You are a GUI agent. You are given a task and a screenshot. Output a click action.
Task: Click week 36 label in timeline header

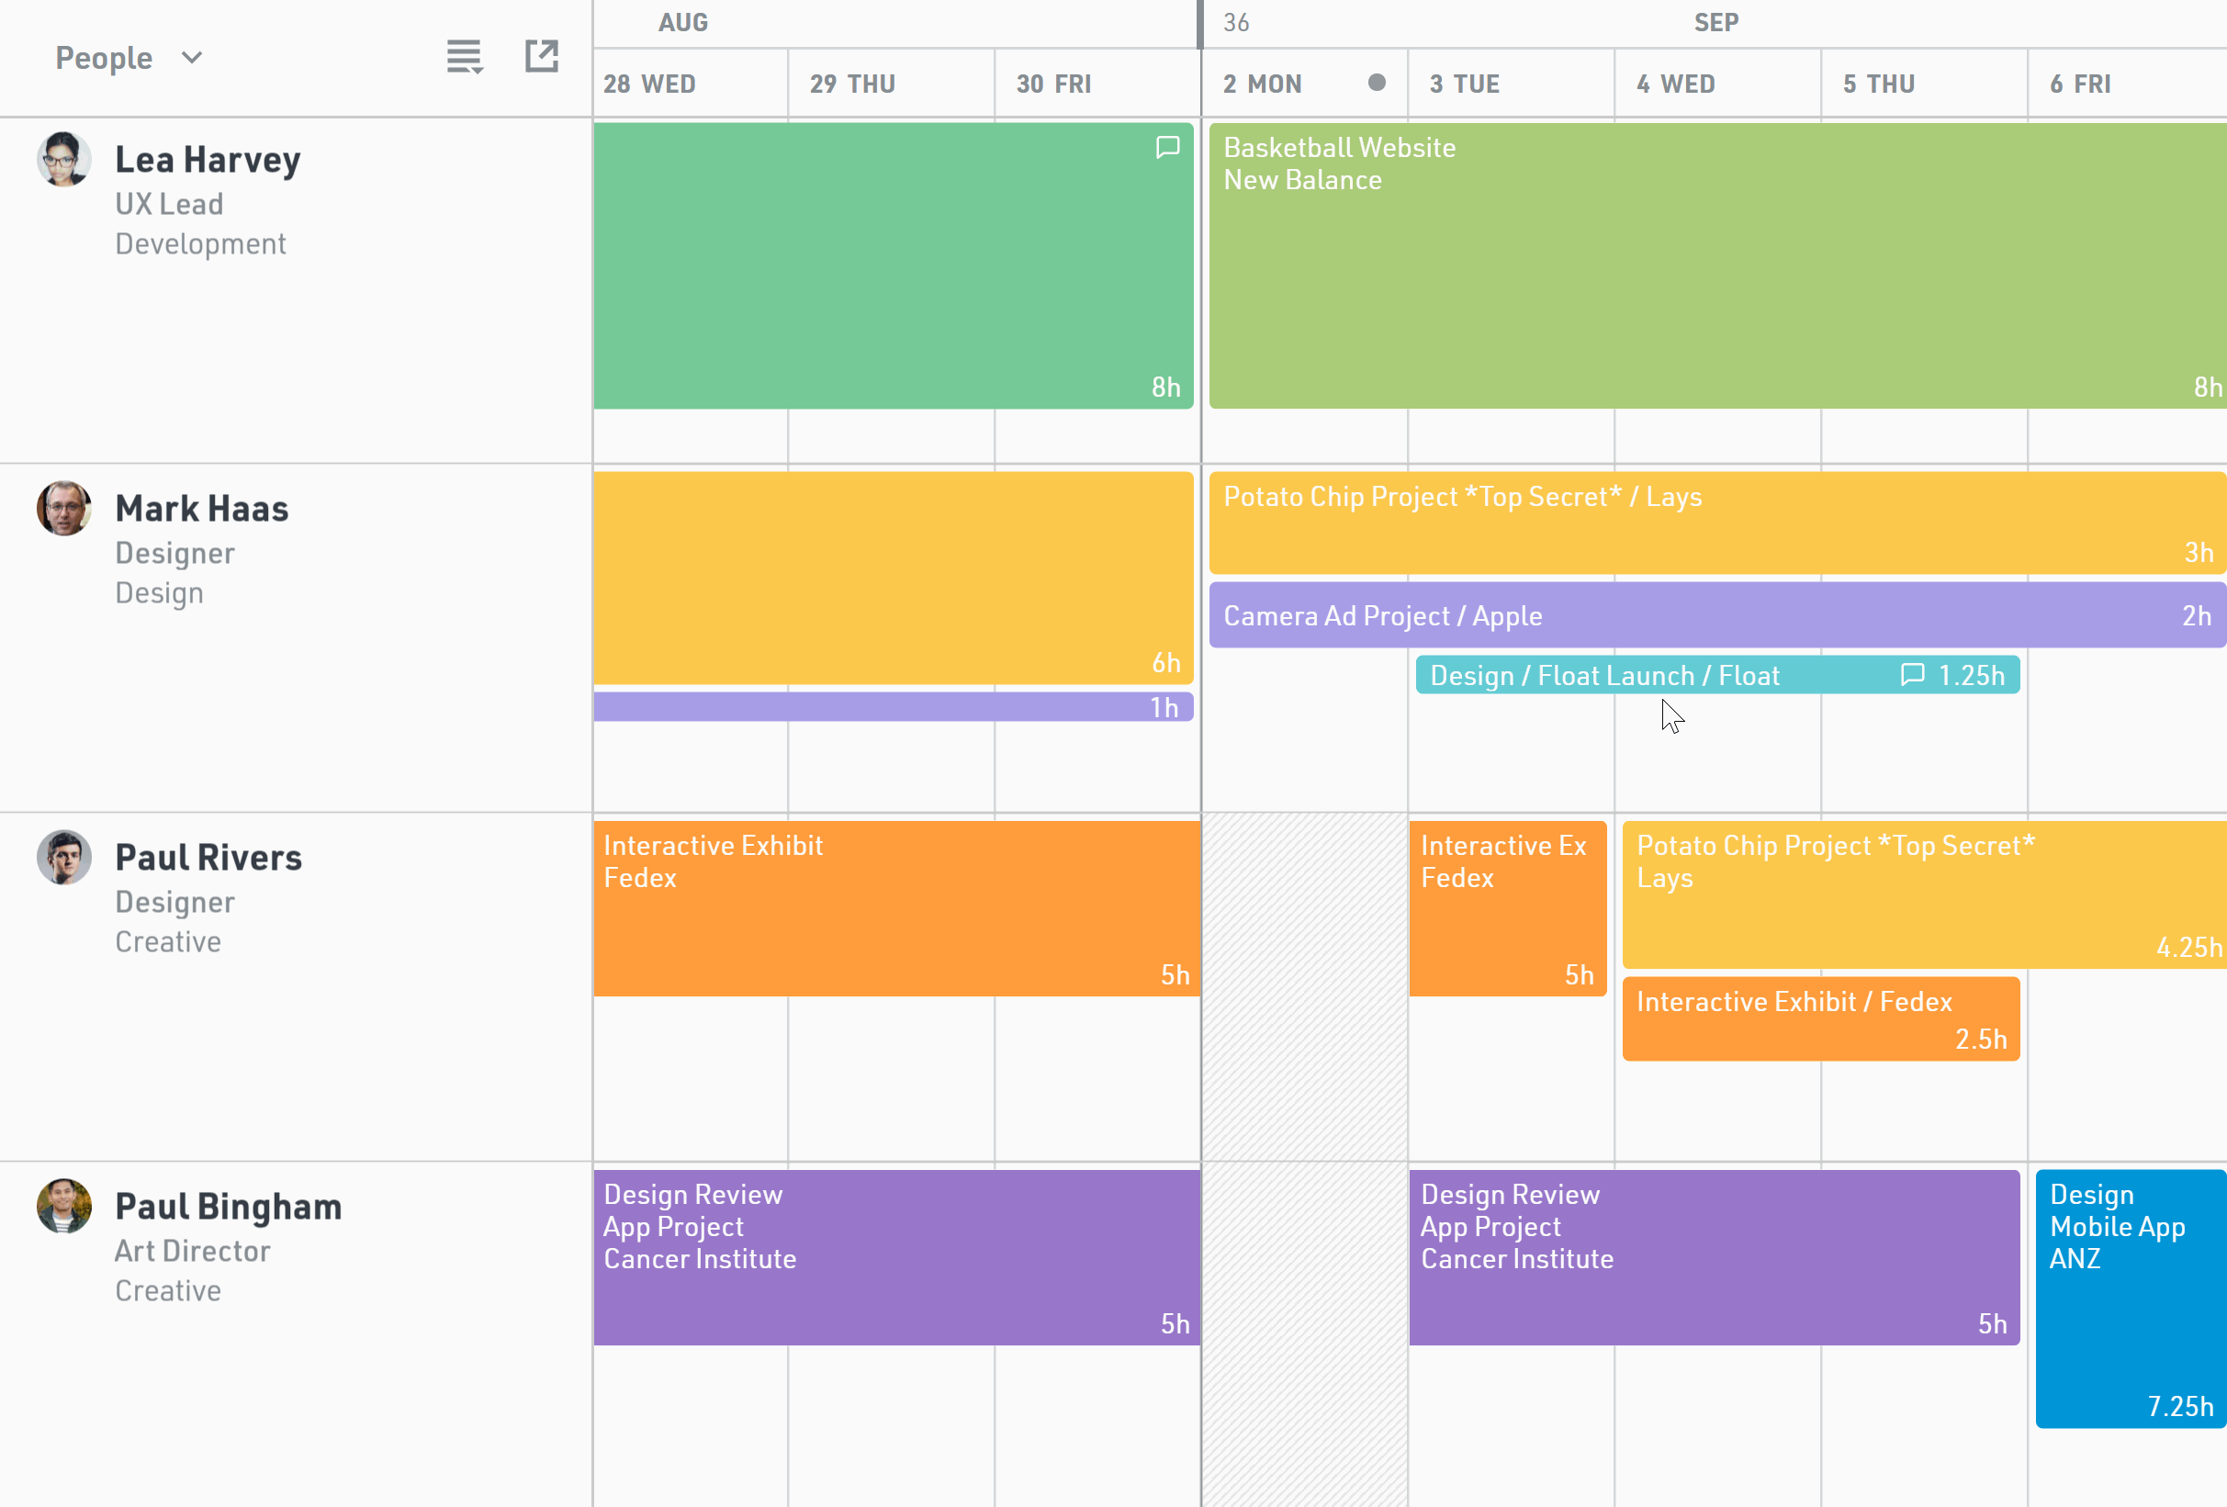[x=1236, y=22]
